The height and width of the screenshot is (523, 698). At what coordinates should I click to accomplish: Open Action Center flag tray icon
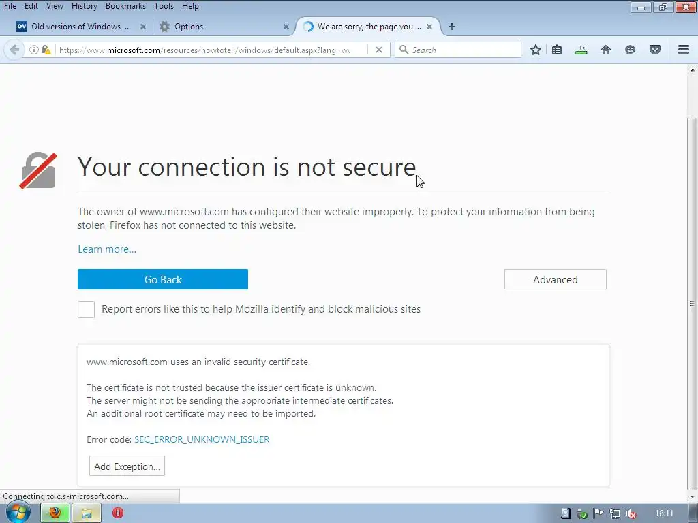[598, 513]
